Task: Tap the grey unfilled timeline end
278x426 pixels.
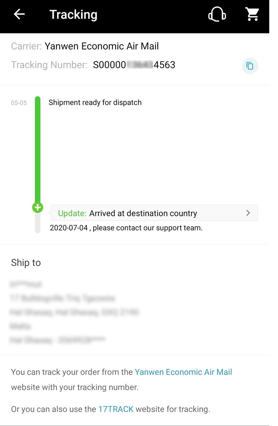Action: pyautogui.click(x=37, y=223)
